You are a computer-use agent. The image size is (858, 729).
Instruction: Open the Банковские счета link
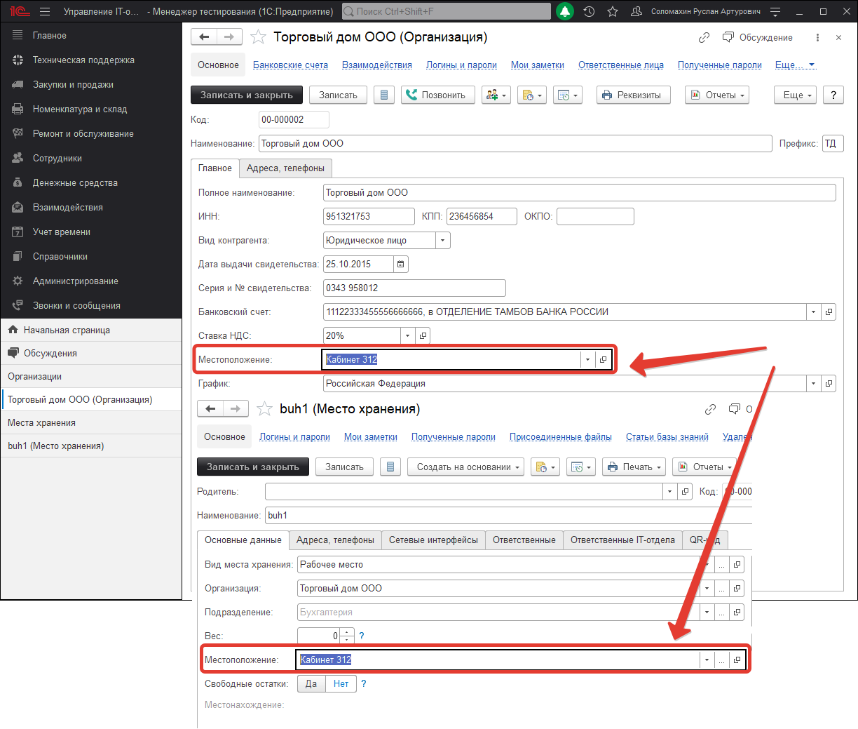290,65
